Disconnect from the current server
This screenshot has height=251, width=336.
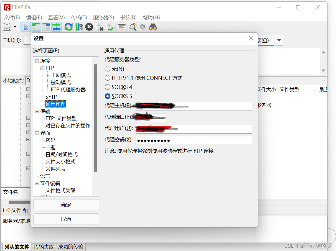(x=100, y=27)
